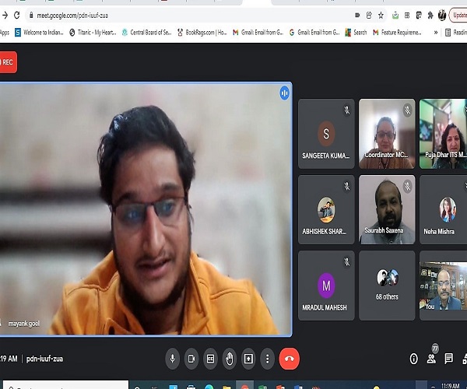Expand hidden bookmarks with the chevron

tap(436, 33)
